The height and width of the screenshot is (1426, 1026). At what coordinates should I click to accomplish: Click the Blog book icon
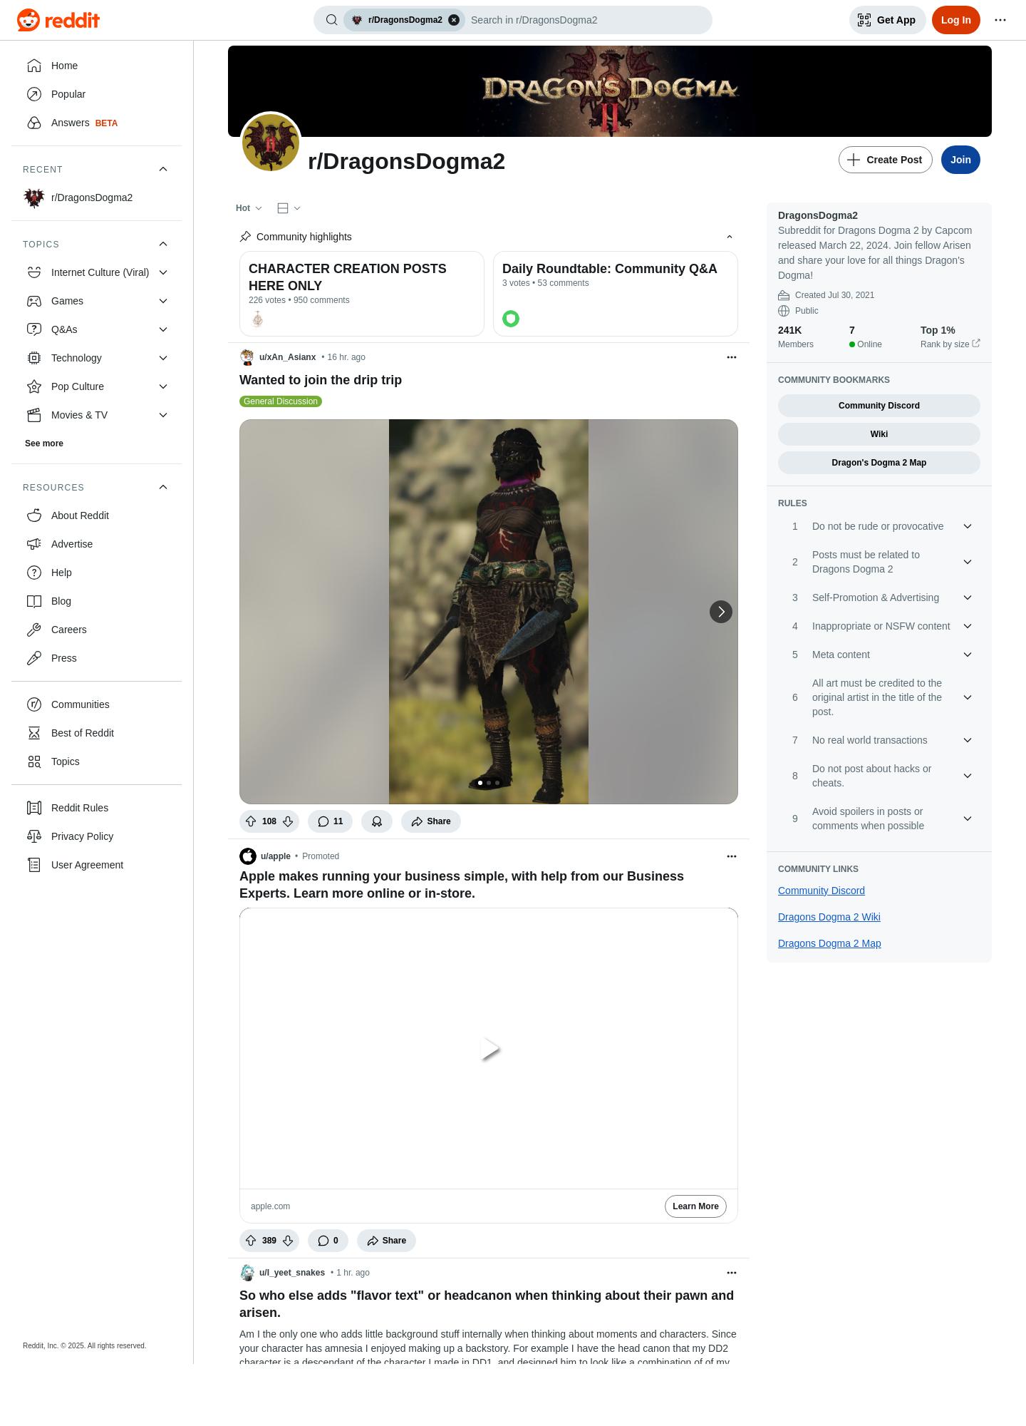pos(34,601)
